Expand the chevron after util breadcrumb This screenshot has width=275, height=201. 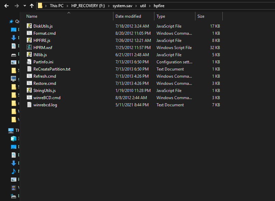[x=150, y=6]
